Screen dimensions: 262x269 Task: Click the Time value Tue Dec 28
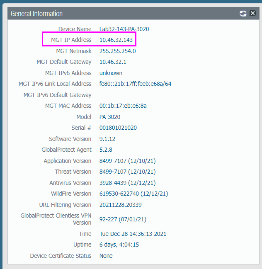pyautogui.click(x=133, y=234)
